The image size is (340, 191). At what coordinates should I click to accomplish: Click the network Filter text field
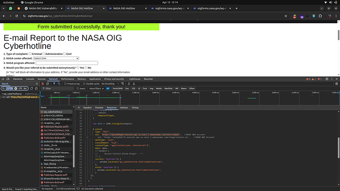click(x=57, y=88)
